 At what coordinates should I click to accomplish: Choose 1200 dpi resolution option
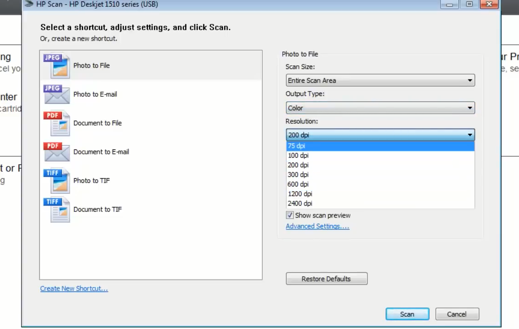(380, 194)
